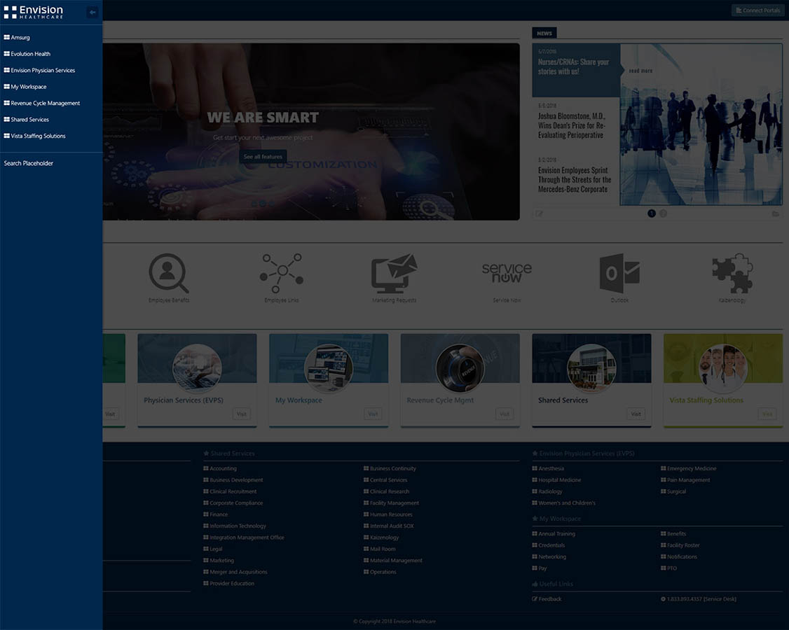
Task: Open the Connect Portals button
Action: click(757, 10)
